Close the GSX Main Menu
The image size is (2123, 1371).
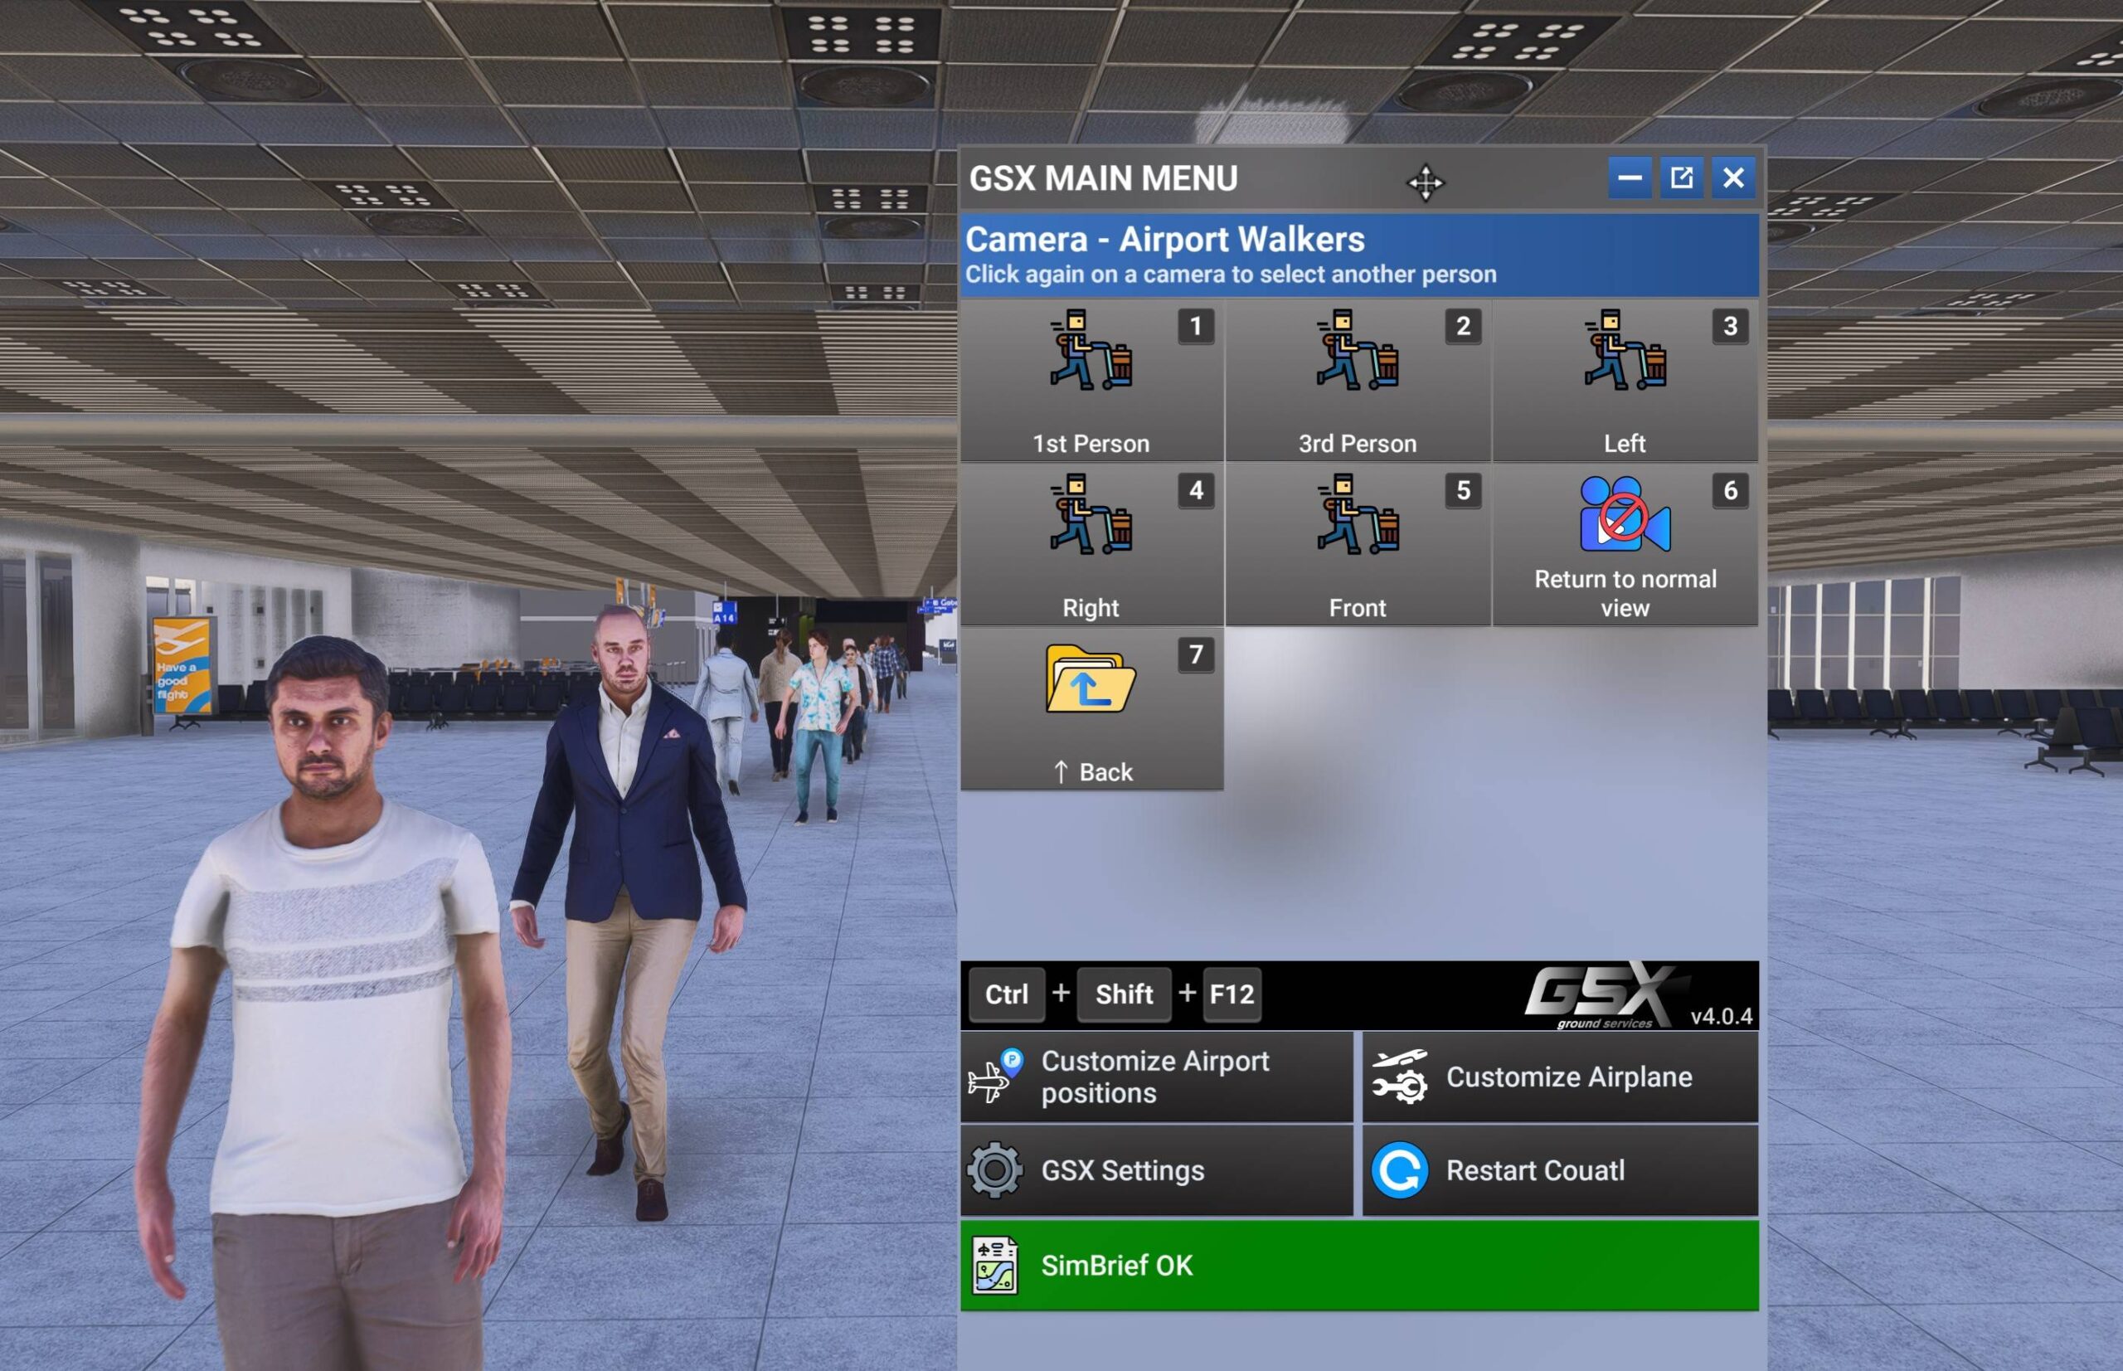coord(1733,178)
